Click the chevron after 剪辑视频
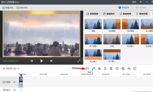153x92 pixels. 132,8
